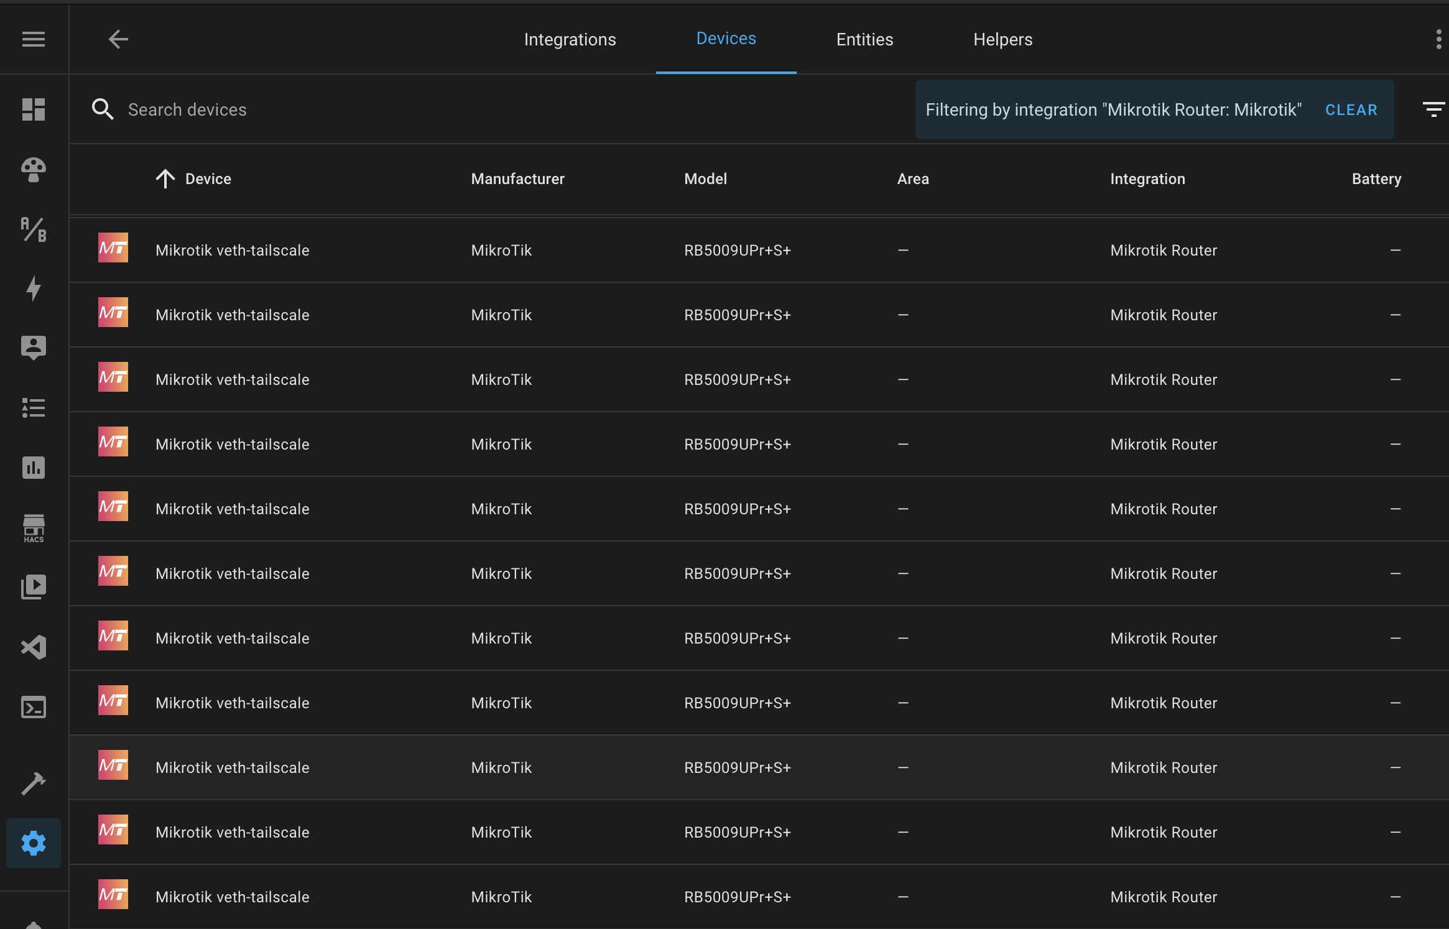Open the Media panel in the sidebar

[x=33, y=585]
